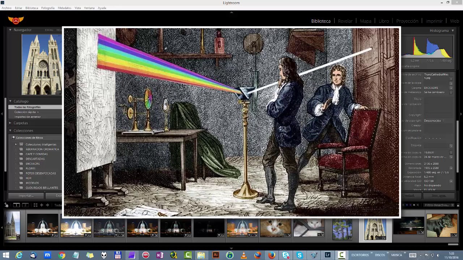Click the Windows Start button
Screen dimensions: 463x260
point(6,255)
